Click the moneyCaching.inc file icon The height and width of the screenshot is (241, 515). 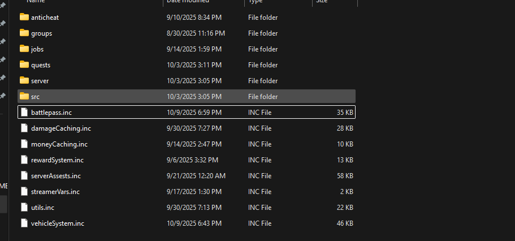[x=24, y=144]
